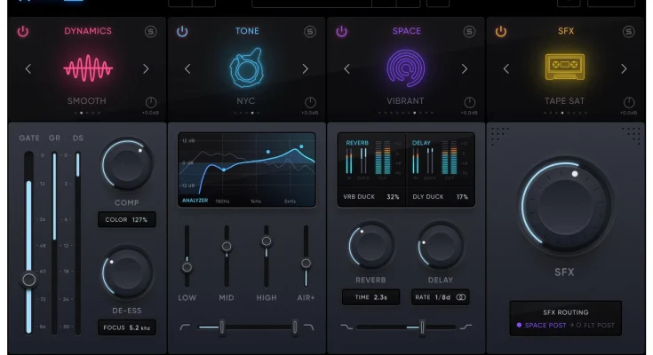Screen dimensions: 653x355
Task: Go to next Dynamics preset with right arrow
Action: [147, 69]
